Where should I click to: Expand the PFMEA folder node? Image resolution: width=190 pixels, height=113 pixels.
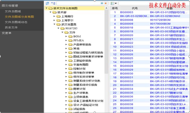pyautogui.click(x=66, y=40)
